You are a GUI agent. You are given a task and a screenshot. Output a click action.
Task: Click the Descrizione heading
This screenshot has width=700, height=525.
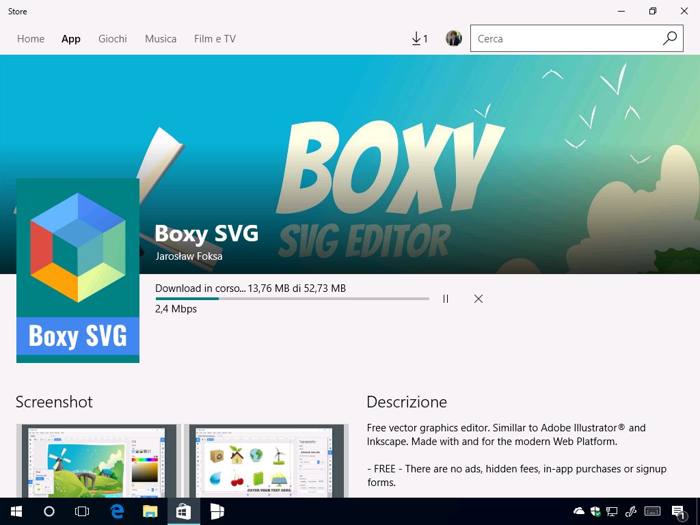pos(407,402)
